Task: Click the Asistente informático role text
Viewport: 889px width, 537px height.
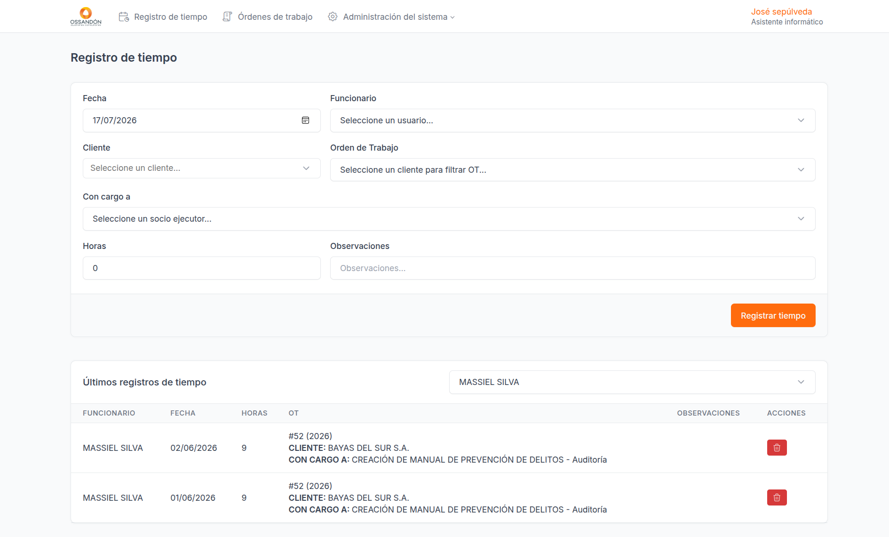Action: tap(787, 22)
